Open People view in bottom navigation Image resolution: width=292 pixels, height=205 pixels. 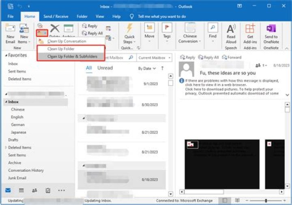click(x=34, y=190)
